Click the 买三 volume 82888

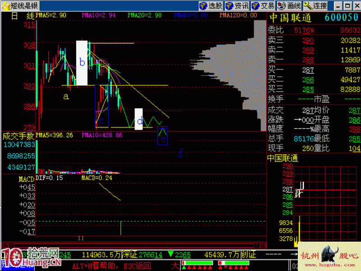(350, 89)
